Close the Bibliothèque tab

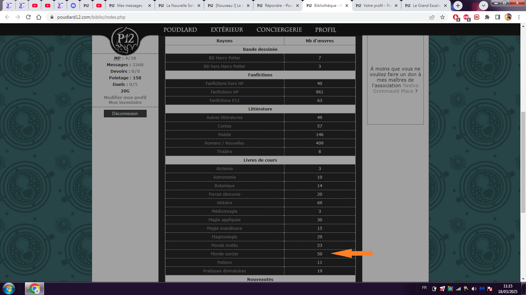point(347,6)
